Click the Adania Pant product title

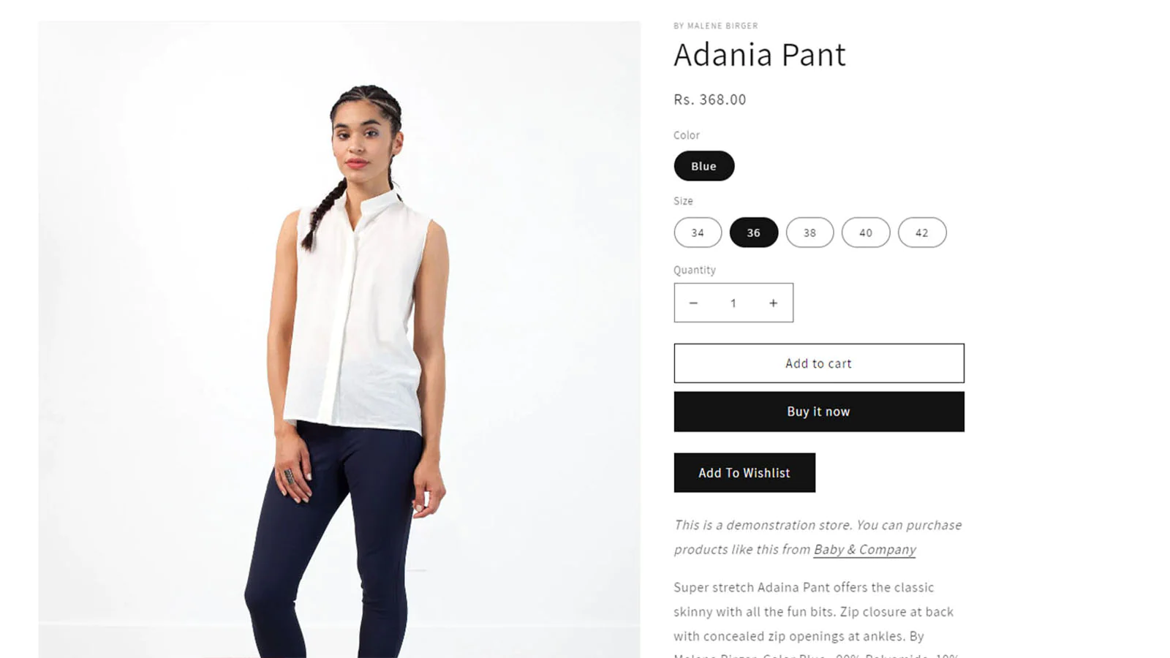(759, 55)
